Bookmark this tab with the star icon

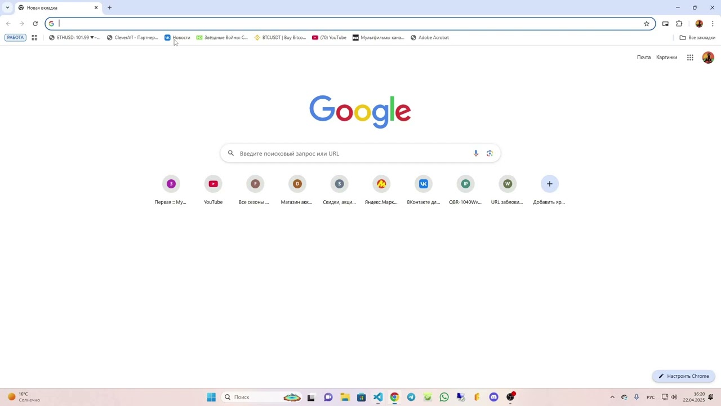pyautogui.click(x=647, y=24)
